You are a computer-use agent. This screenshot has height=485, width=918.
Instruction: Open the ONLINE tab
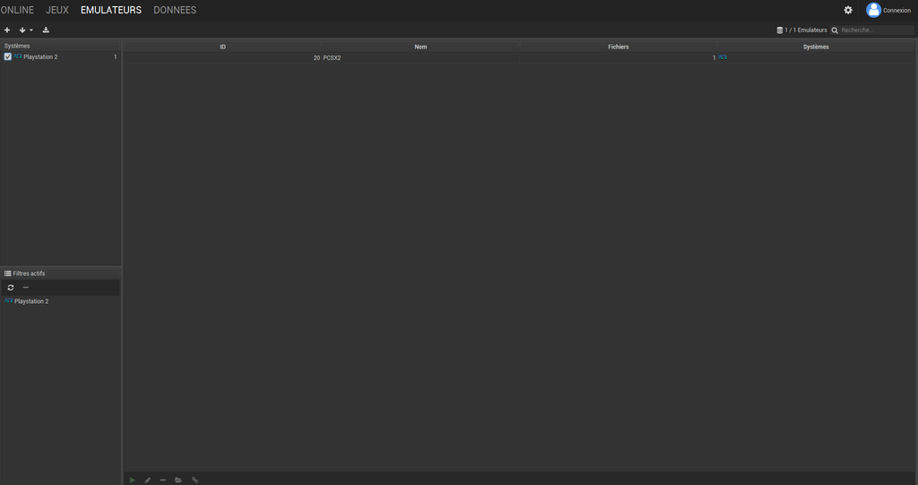(x=17, y=10)
